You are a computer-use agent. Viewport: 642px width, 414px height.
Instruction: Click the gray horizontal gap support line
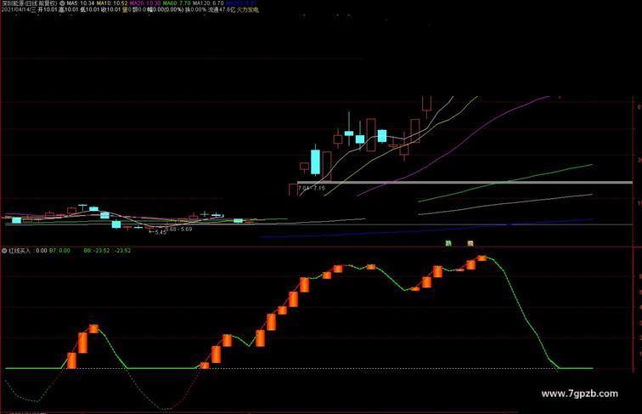point(465,182)
